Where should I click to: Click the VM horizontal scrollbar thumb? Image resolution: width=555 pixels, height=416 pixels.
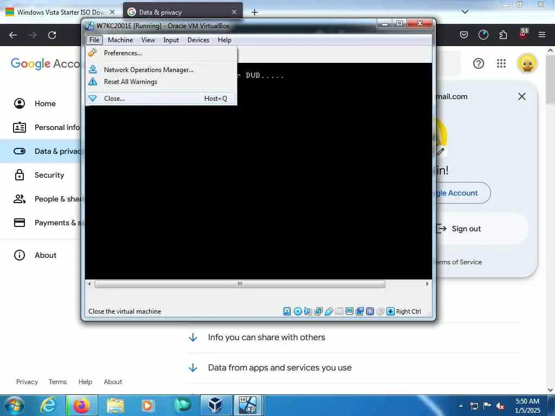[240, 284]
